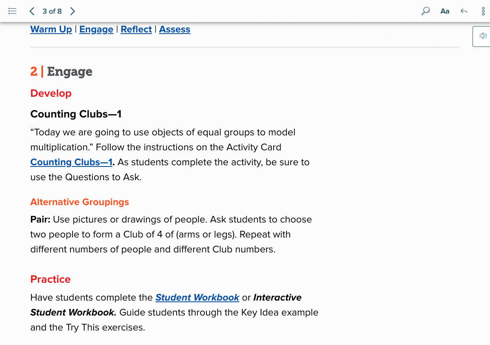490x345 pixels.
Task: Click the bold 'Pair:' label
Action: pos(40,219)
